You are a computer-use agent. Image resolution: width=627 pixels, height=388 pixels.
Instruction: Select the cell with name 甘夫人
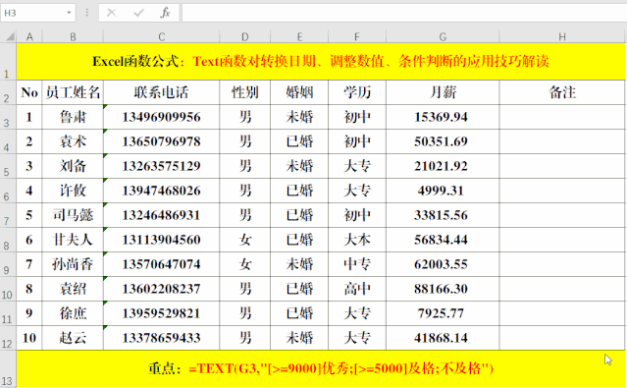pos(73,240)
